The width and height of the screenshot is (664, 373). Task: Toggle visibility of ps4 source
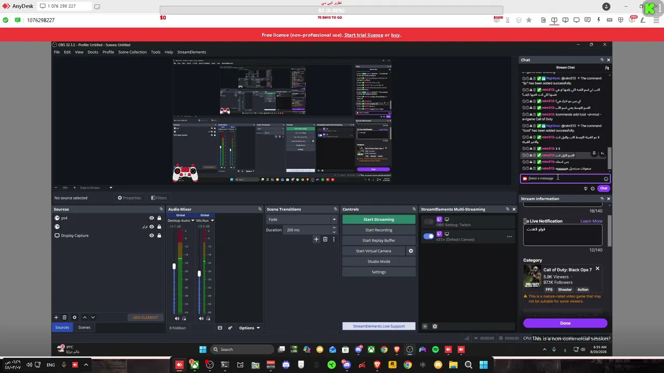[x=151, y=218]
